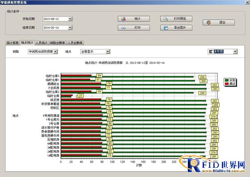The image size is (250, 177).
Task: Click the chart-type icon beside 条形图
Action: coord(211,52)
